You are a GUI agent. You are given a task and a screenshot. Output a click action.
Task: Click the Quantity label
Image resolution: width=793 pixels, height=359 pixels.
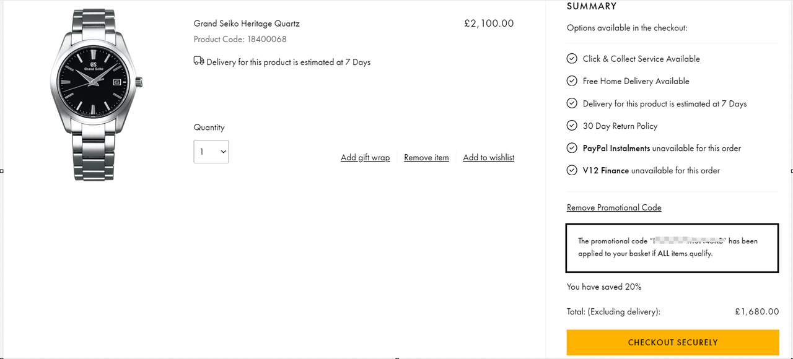pos(209,127)
